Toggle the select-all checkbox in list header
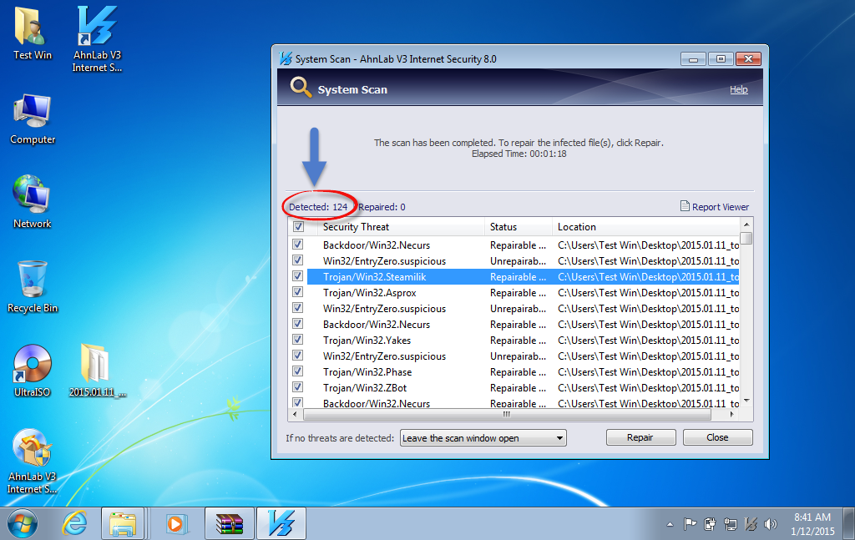The image size is (855, 540). pyautogui.click(x=298, y=227)
